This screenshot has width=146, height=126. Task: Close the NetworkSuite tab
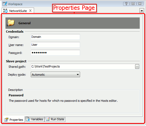(x=30, y=11)
